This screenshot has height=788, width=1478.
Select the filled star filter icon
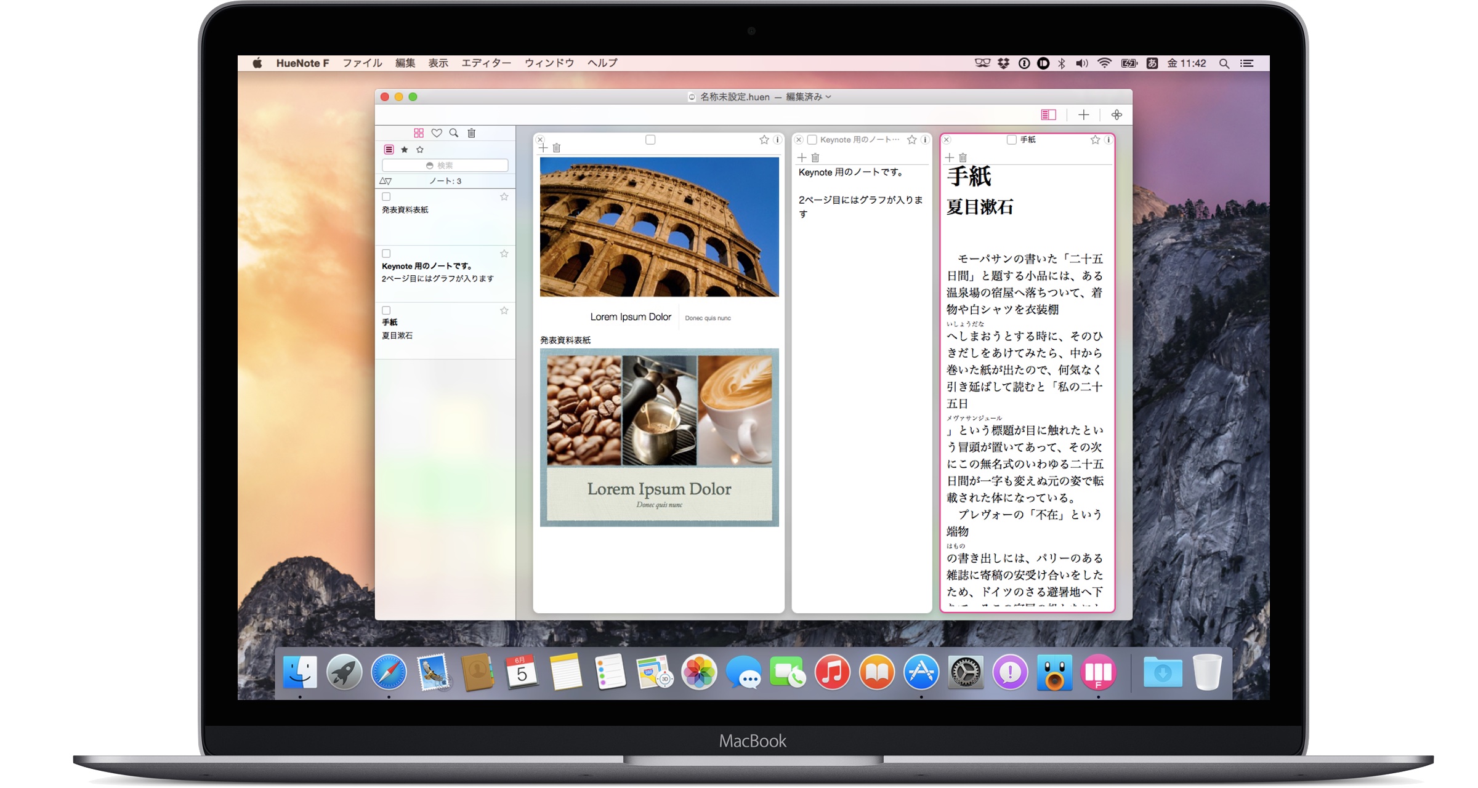click(405, 150)
